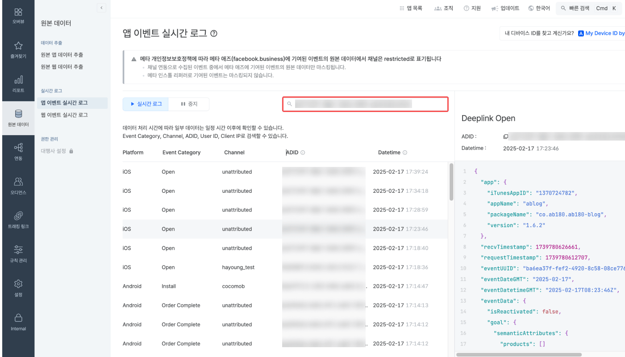This screenshot has height=357, width=625.
Task: Click the warning triangle icon in the notice
Action: (134, 59)
